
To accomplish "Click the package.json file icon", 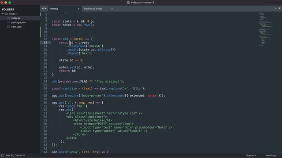I will pyautogui.click(x=8, y=22).
